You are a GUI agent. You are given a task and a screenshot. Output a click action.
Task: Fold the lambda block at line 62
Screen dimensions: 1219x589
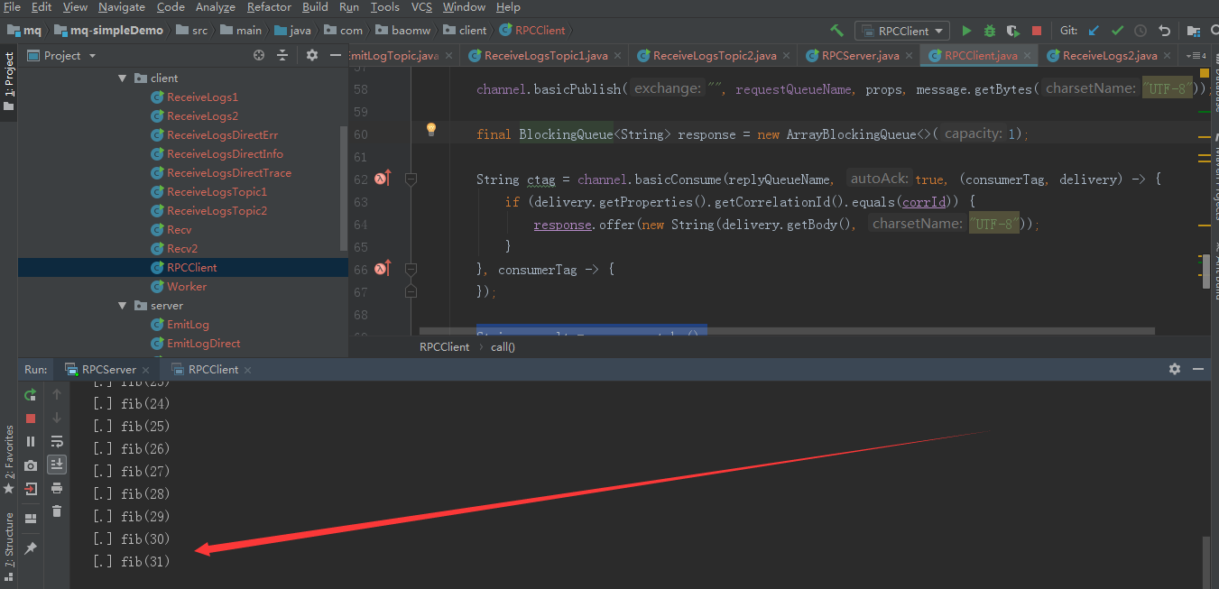point(411,179)
